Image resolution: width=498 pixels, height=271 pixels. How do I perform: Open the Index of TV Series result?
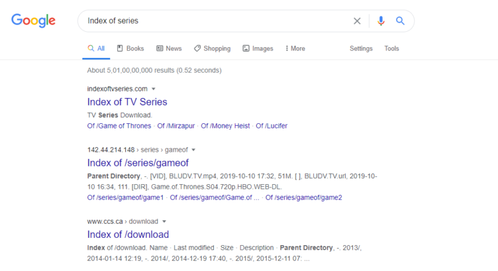[x=127, y=102]
